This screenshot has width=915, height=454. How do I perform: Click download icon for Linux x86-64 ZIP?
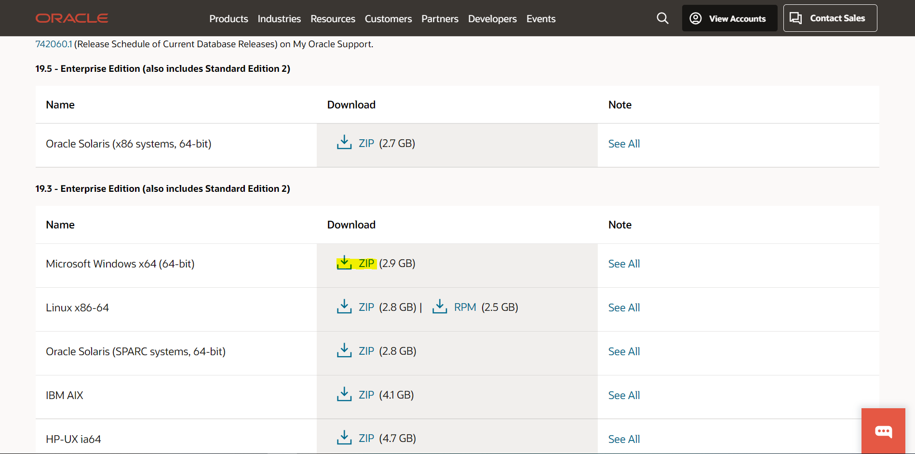click(344, 307)
